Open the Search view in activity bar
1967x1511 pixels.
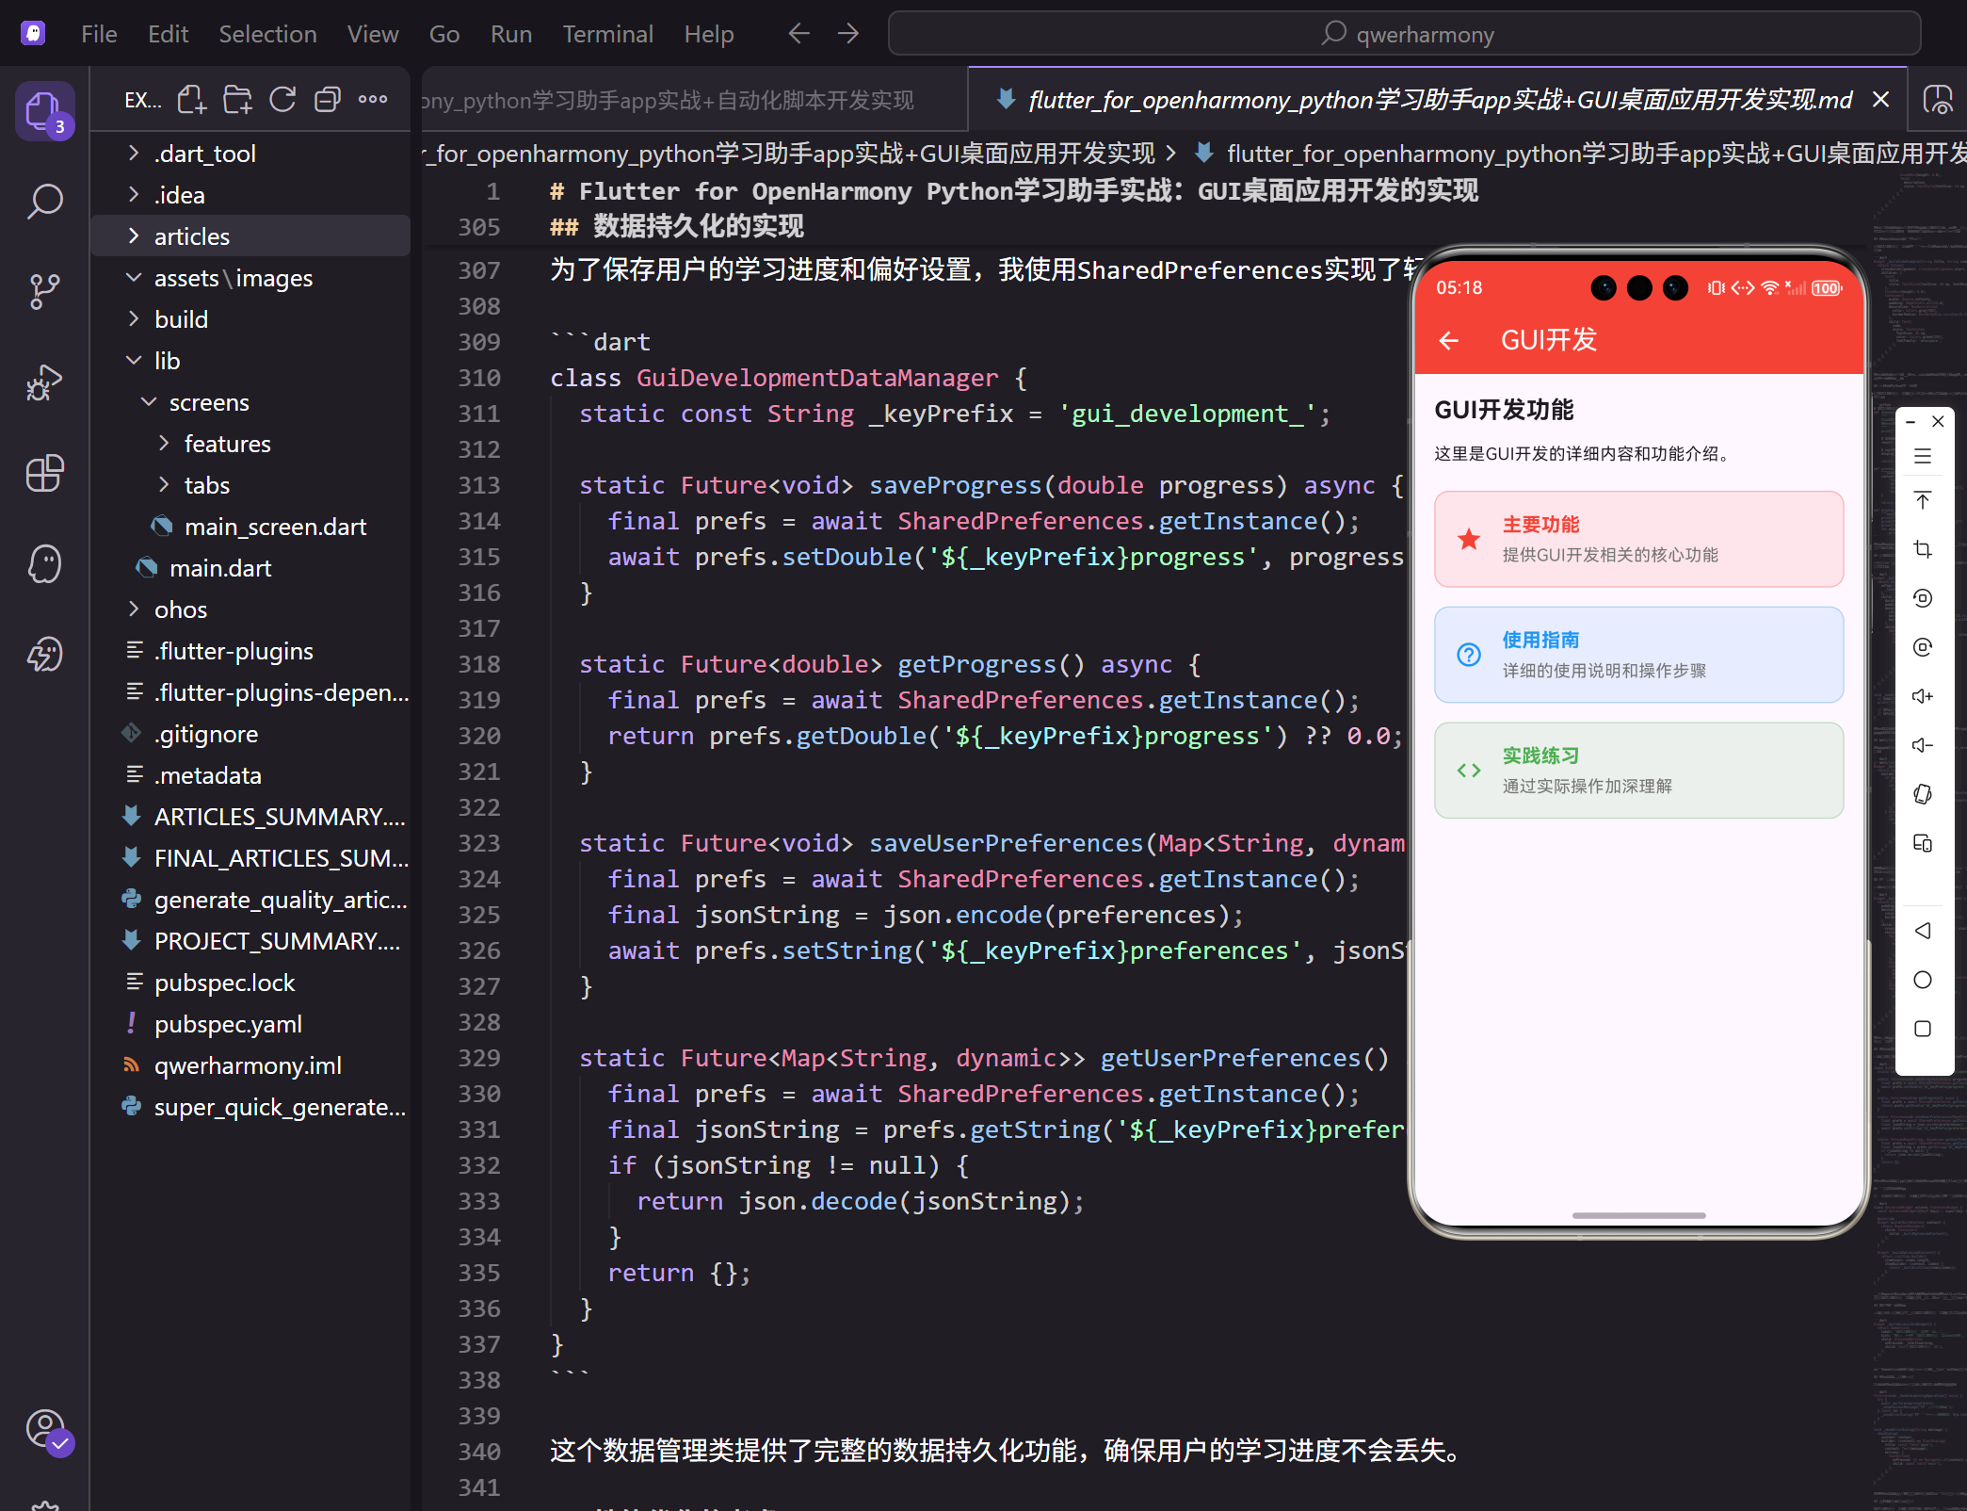(44, 201)
